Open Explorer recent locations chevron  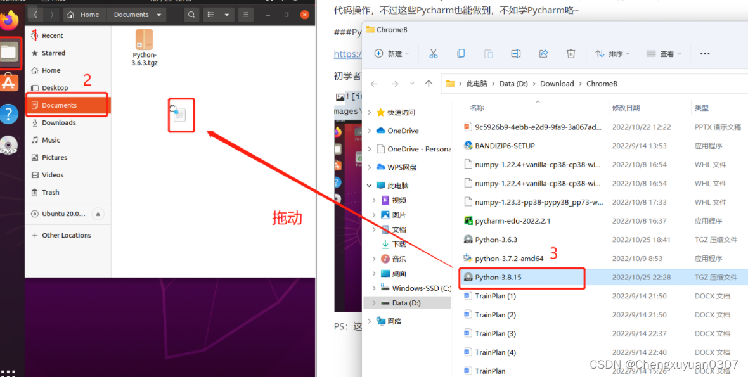tap(412, 84)
